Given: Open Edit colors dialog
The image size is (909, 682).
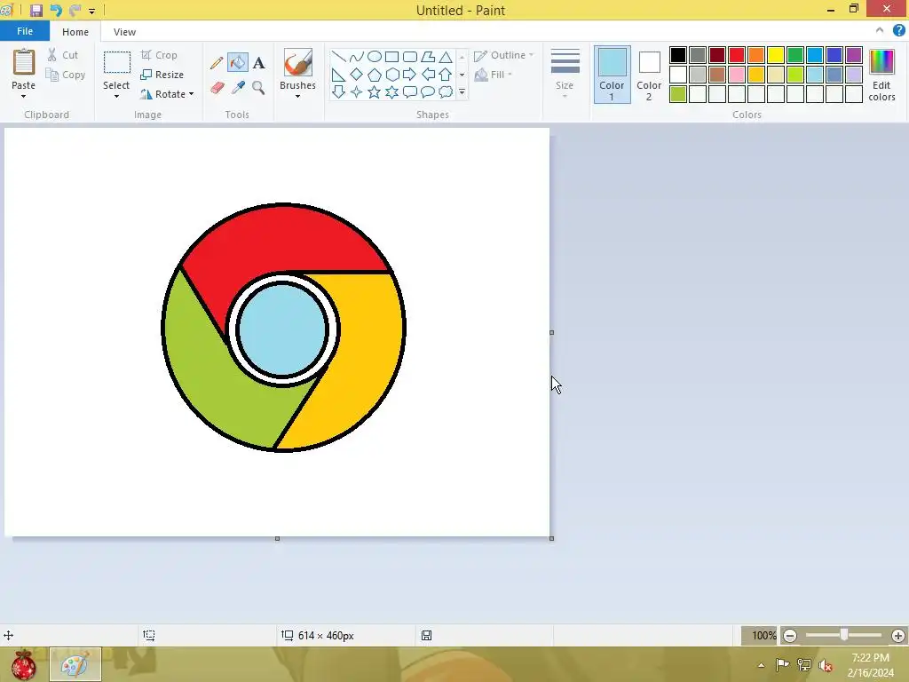Looking at the screenshot, I should click(x=881, y=75).
